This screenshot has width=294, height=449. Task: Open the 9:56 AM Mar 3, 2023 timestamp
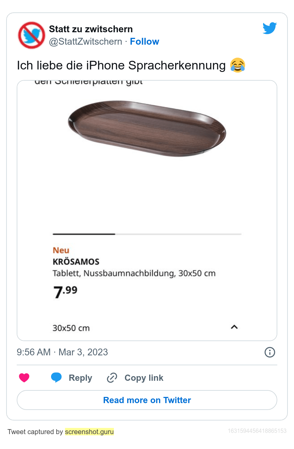point(62,352)
